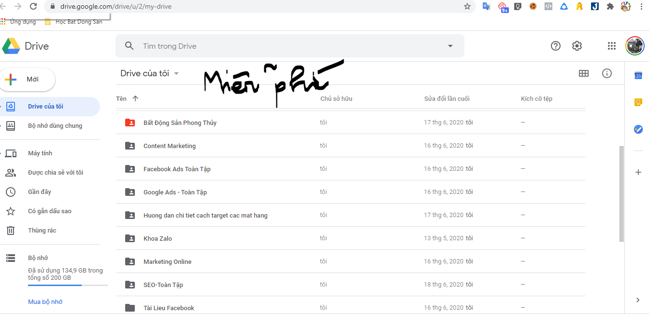649x315 pixels.
Task: Bookmark this page with the star icon
Action: [x=467, y=7]
